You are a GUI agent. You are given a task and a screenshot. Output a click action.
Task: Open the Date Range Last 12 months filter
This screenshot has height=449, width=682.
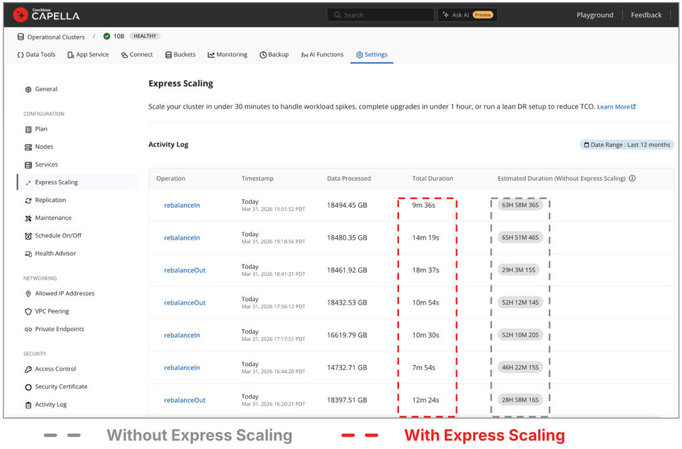[x=627, y=145]
